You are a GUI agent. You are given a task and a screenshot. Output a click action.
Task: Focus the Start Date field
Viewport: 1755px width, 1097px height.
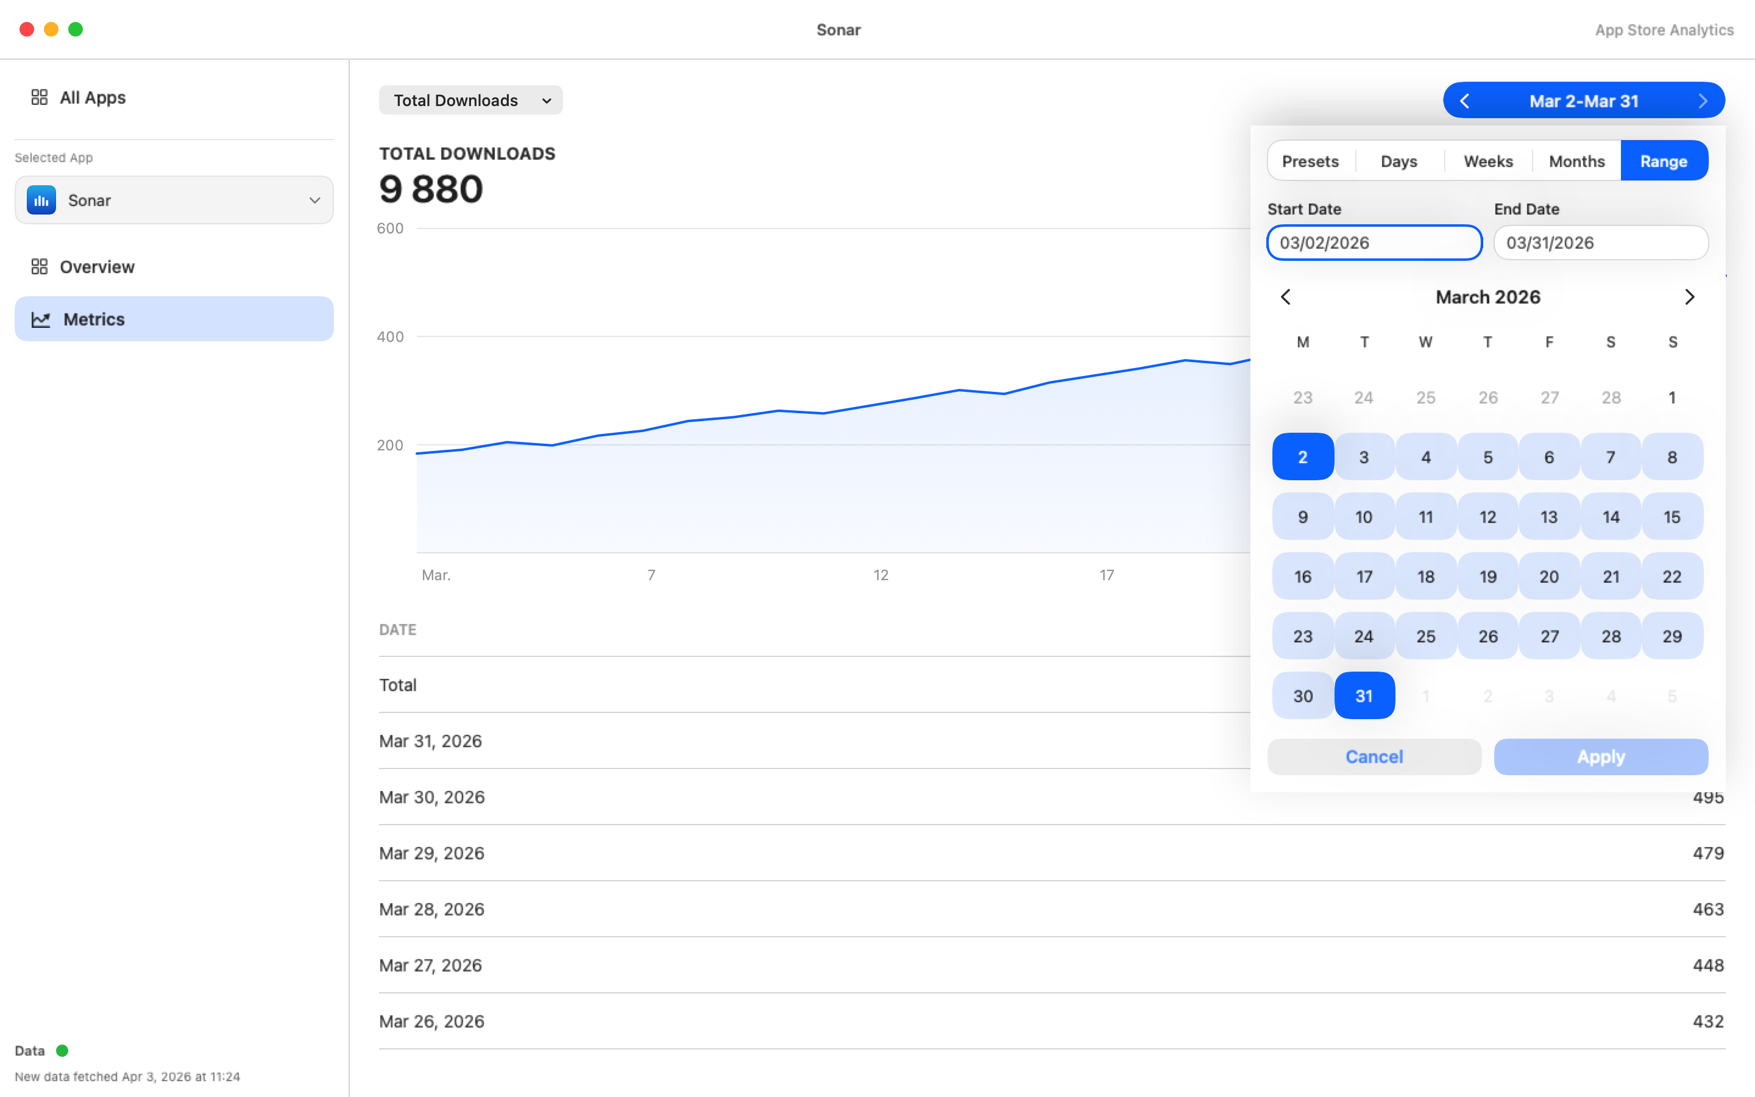(1374, 243)
